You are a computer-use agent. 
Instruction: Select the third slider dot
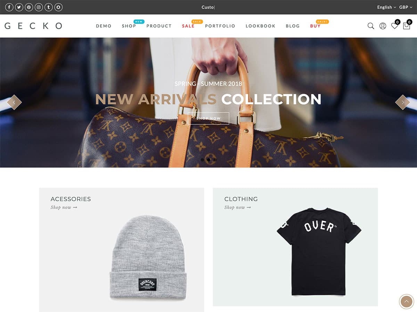click(x=215, y=160)
